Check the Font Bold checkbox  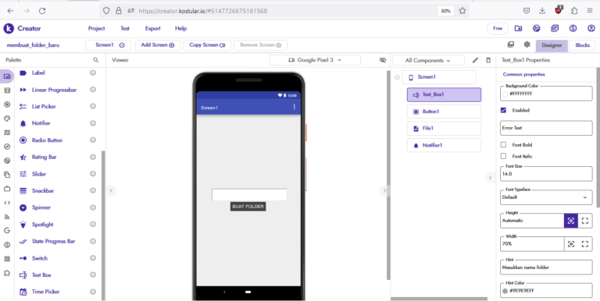504,145
